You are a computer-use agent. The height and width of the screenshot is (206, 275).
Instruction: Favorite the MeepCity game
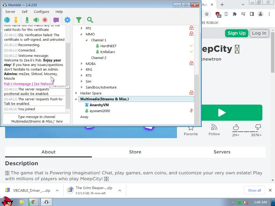(x=191, y=131)
